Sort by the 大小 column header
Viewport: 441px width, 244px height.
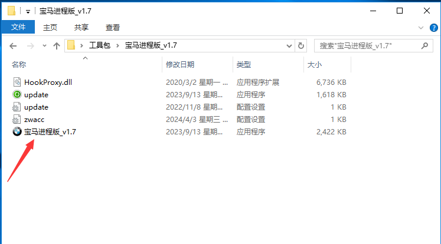[315, 65]
